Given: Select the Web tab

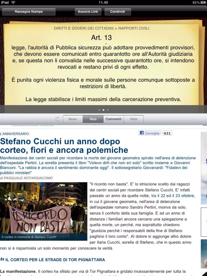Looking at the screenshot, I should click(93, 119).
